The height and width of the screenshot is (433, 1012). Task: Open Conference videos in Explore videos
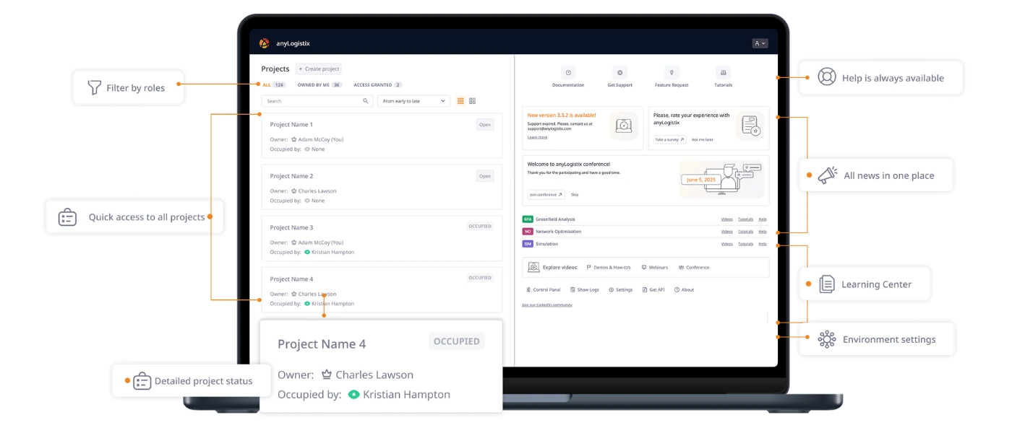[694, 268]
